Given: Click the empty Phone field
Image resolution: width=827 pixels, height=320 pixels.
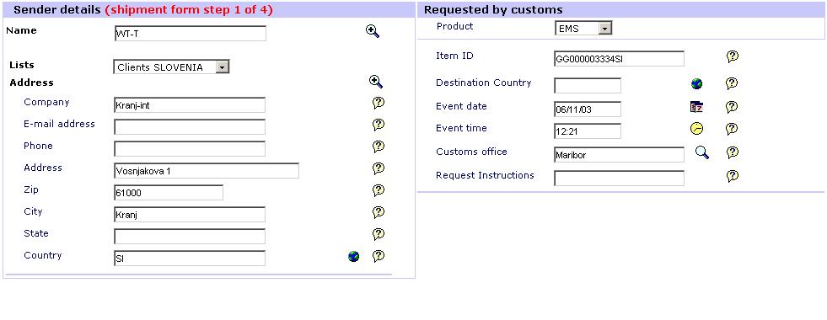Looking at the screenshot, I should pos(190,149).
